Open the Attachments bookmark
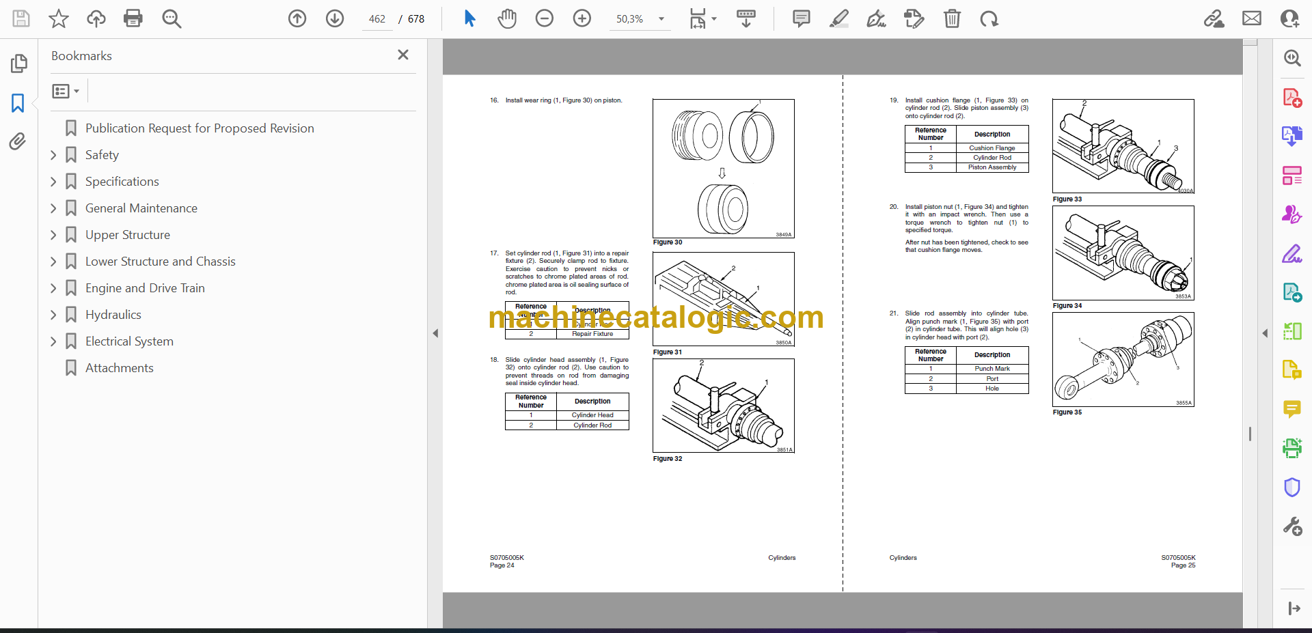This screenshot has width=1312, height=633. [x=119, y=368]
